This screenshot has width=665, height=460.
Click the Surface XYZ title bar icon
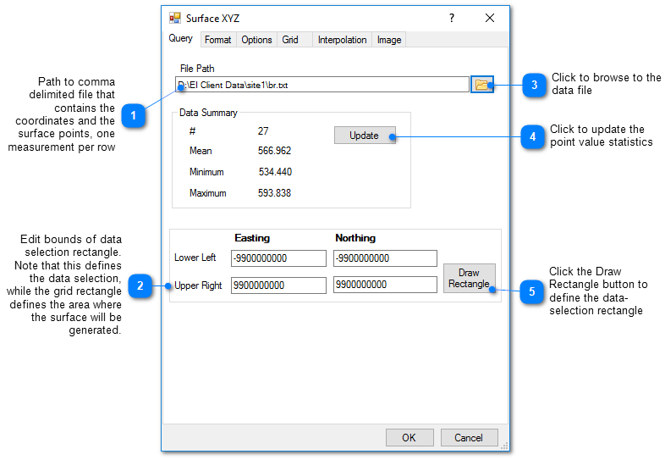175,18
